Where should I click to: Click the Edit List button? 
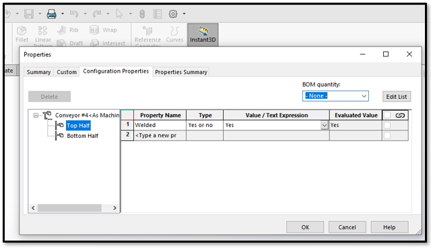(397, 97)
